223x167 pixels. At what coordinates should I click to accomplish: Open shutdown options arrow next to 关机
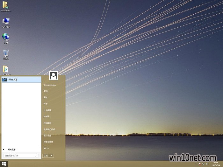pos(52,156)
